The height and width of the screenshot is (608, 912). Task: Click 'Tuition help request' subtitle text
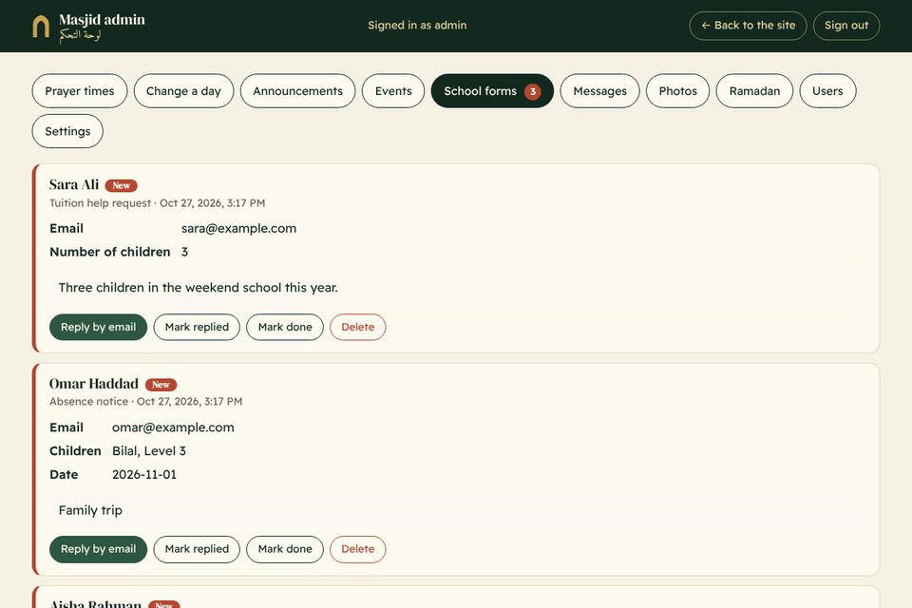point(100,203)
